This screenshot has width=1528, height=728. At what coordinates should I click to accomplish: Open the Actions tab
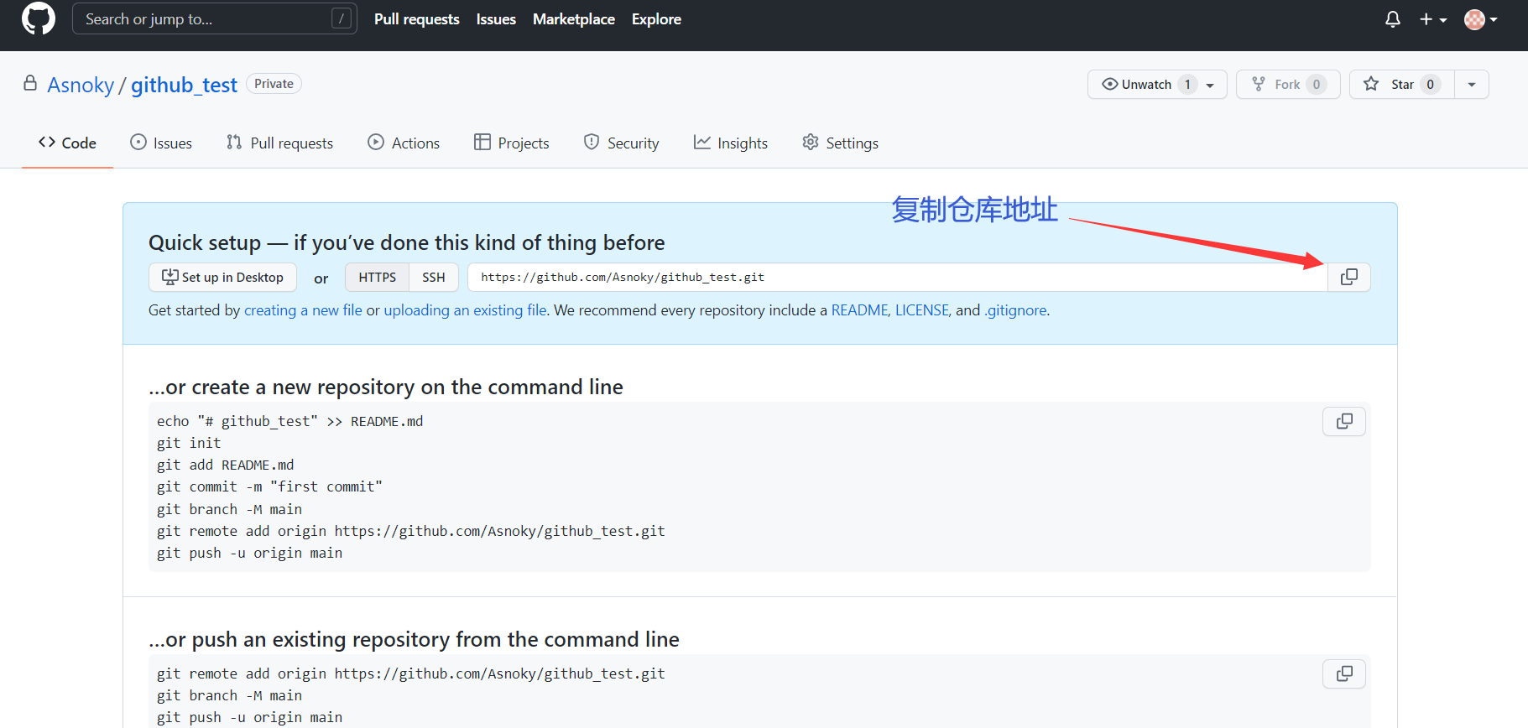404,143
